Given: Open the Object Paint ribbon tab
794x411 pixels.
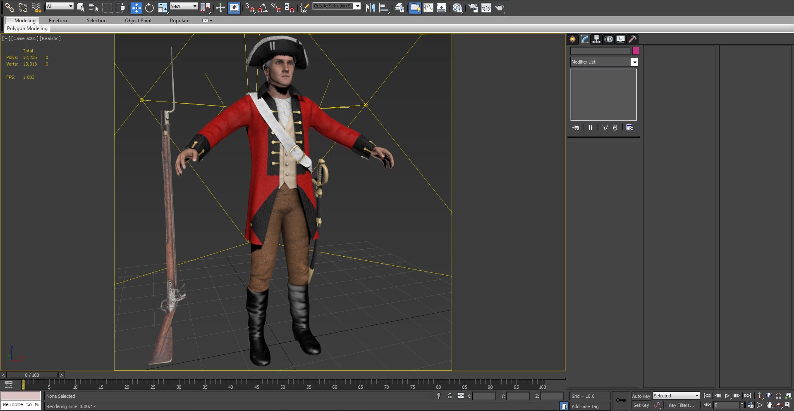Looking at the screenshot, I should click(138, 20).
